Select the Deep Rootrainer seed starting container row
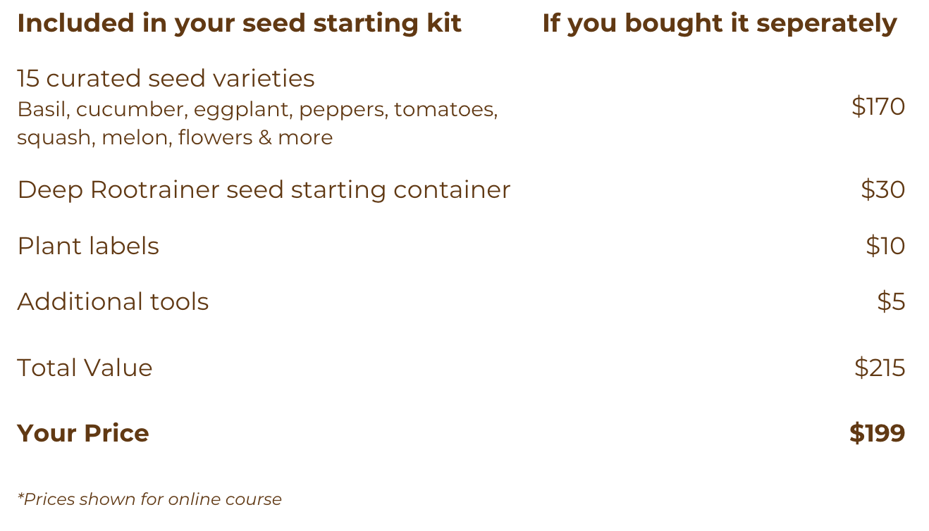Image resolution: width=929 pixels, height=531 pixels. pyautogui.click(x=264, y=190)
